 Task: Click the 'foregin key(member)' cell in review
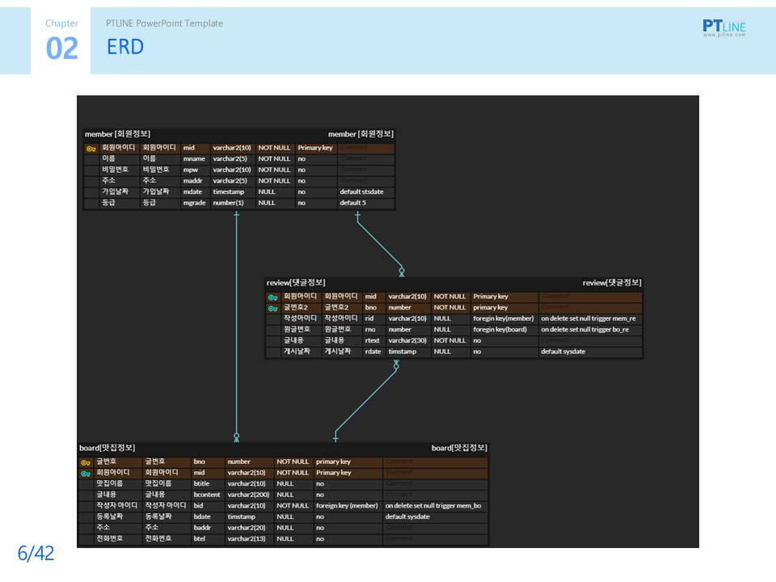click(x=504, y=318)
